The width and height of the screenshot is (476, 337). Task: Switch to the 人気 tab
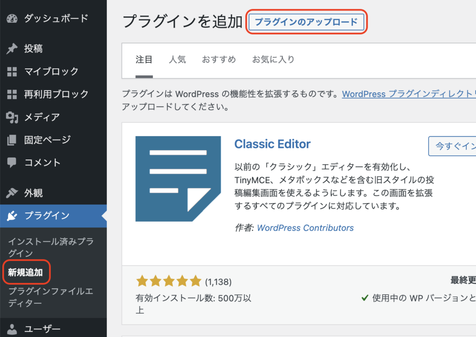(x=177, y=59)
